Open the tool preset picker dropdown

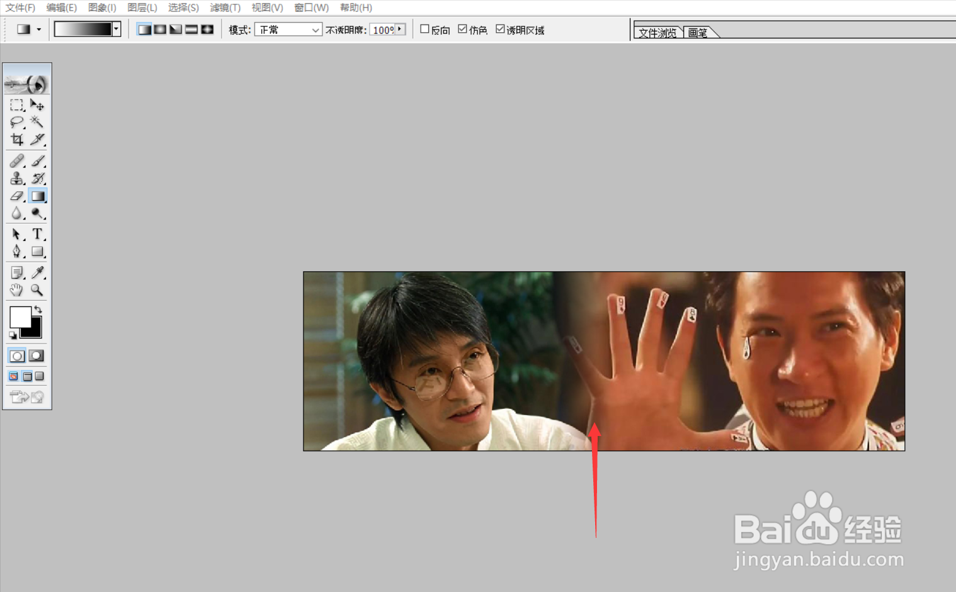39,30
